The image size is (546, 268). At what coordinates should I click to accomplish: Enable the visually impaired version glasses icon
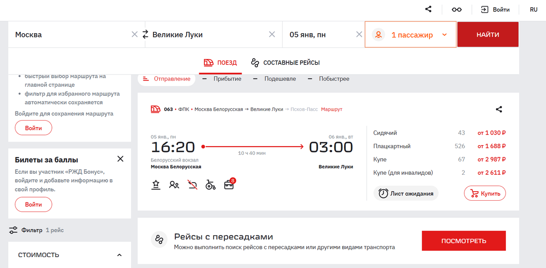click(456, 9)
